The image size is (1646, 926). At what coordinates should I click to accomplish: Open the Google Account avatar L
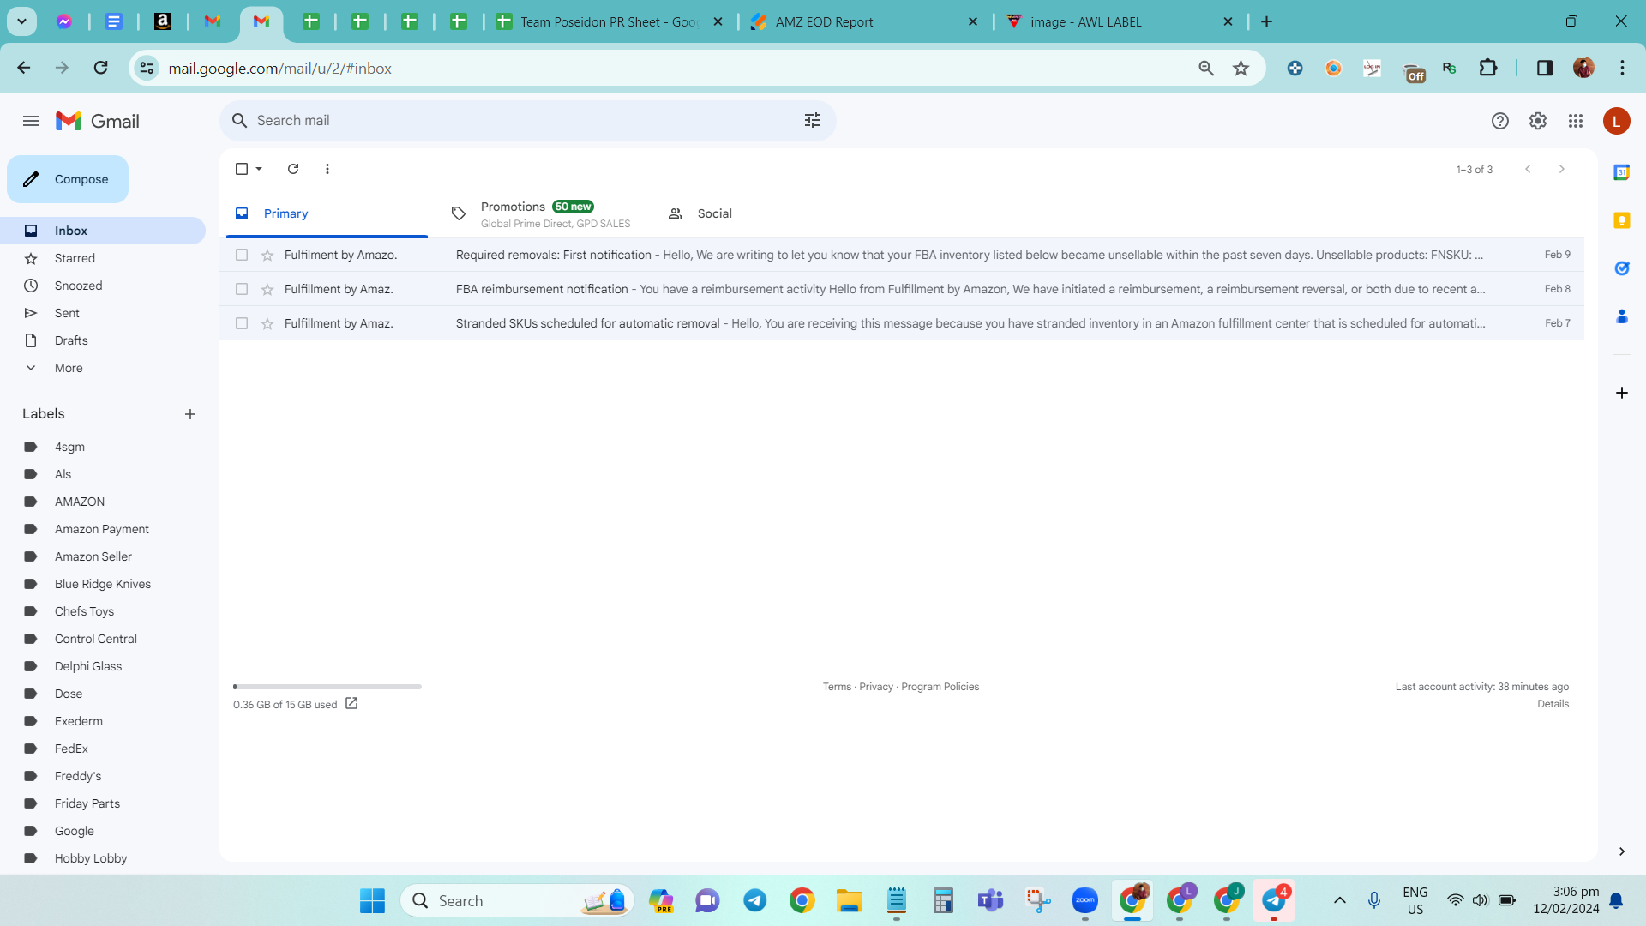click(1616, 121)
